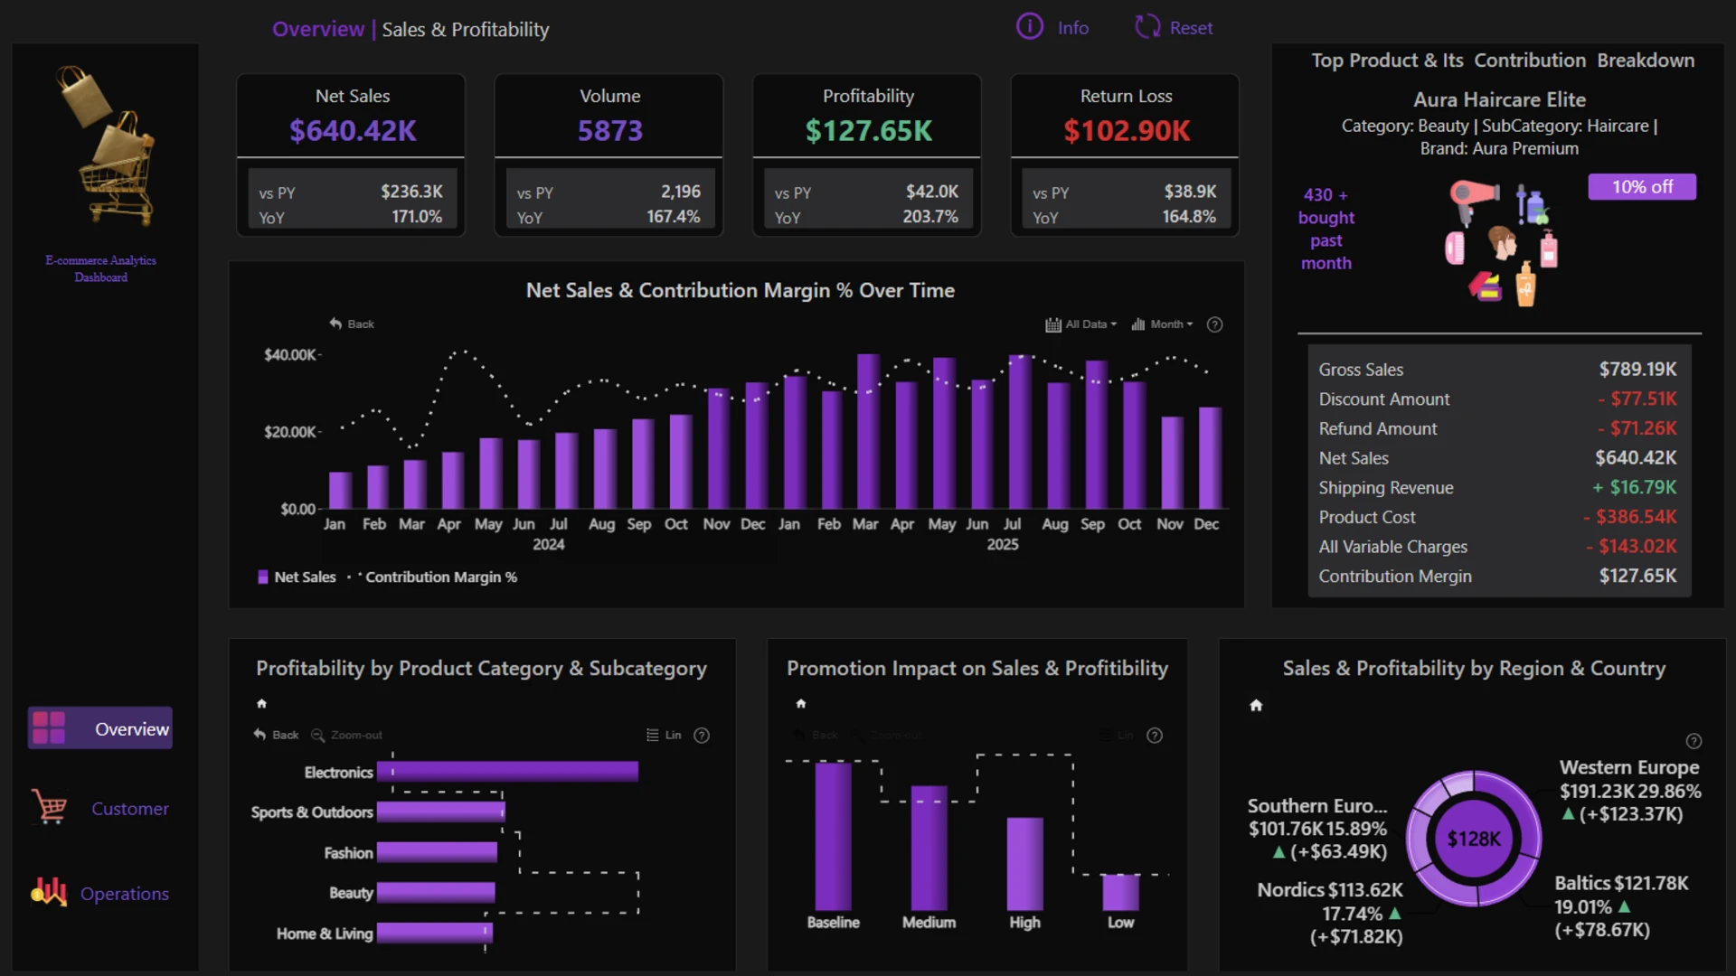The image size is (1736, 976).
Task: Open the Operations bar chart icon
Action: [x=49, y=892]
